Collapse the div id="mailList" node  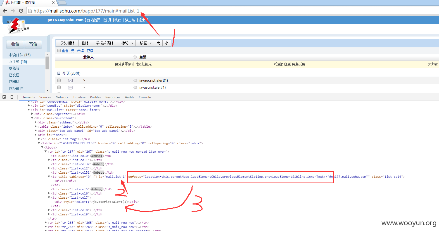tap(29, 110)
